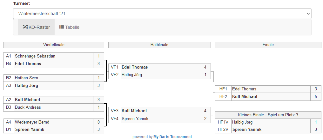The height and width of the screenshot is (140, 323).
Task: Select Schnehage Sebastian in quarterfinal
Action: (35, 56)
